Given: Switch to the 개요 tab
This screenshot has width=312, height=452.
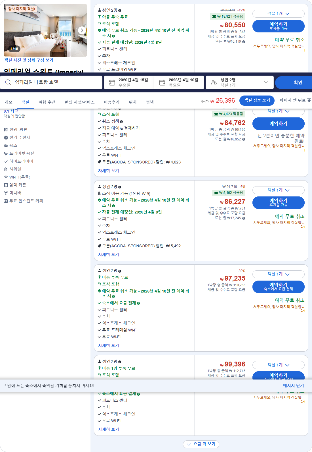Looking at the screenshot, I should point(9,102).
